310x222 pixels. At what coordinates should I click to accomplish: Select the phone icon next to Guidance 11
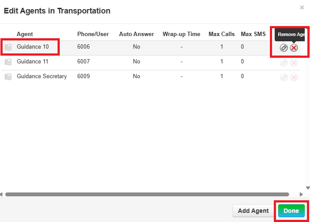tap(8, 62)
